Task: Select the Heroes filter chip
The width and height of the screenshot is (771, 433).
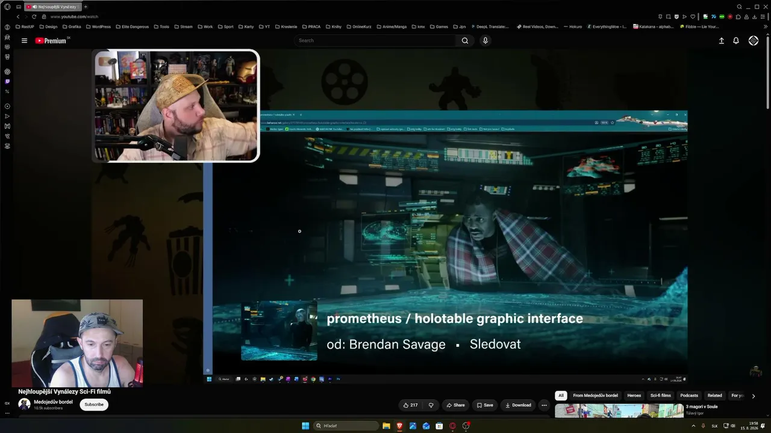Action: pyautogui.click(x=634, y=396)
